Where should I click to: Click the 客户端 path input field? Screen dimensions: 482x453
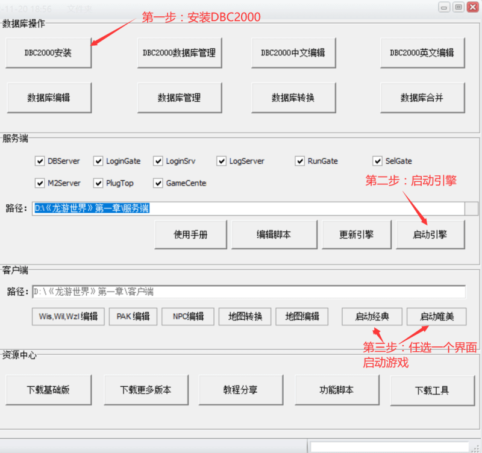pos(248,292)
